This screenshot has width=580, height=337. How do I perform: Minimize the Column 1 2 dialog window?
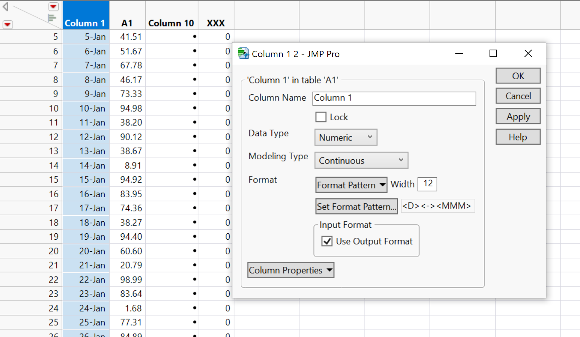459,54
